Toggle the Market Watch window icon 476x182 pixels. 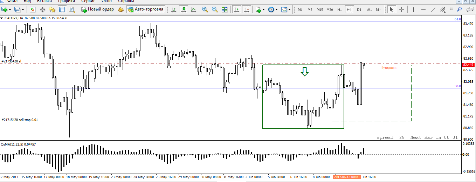click(33, 9)
